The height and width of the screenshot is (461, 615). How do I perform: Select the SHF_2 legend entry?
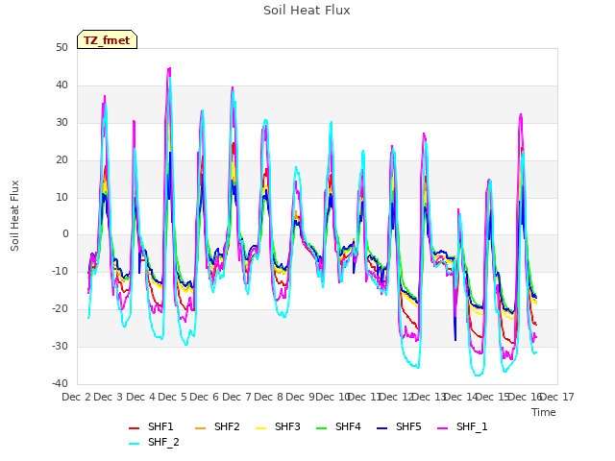coord(154,442)
